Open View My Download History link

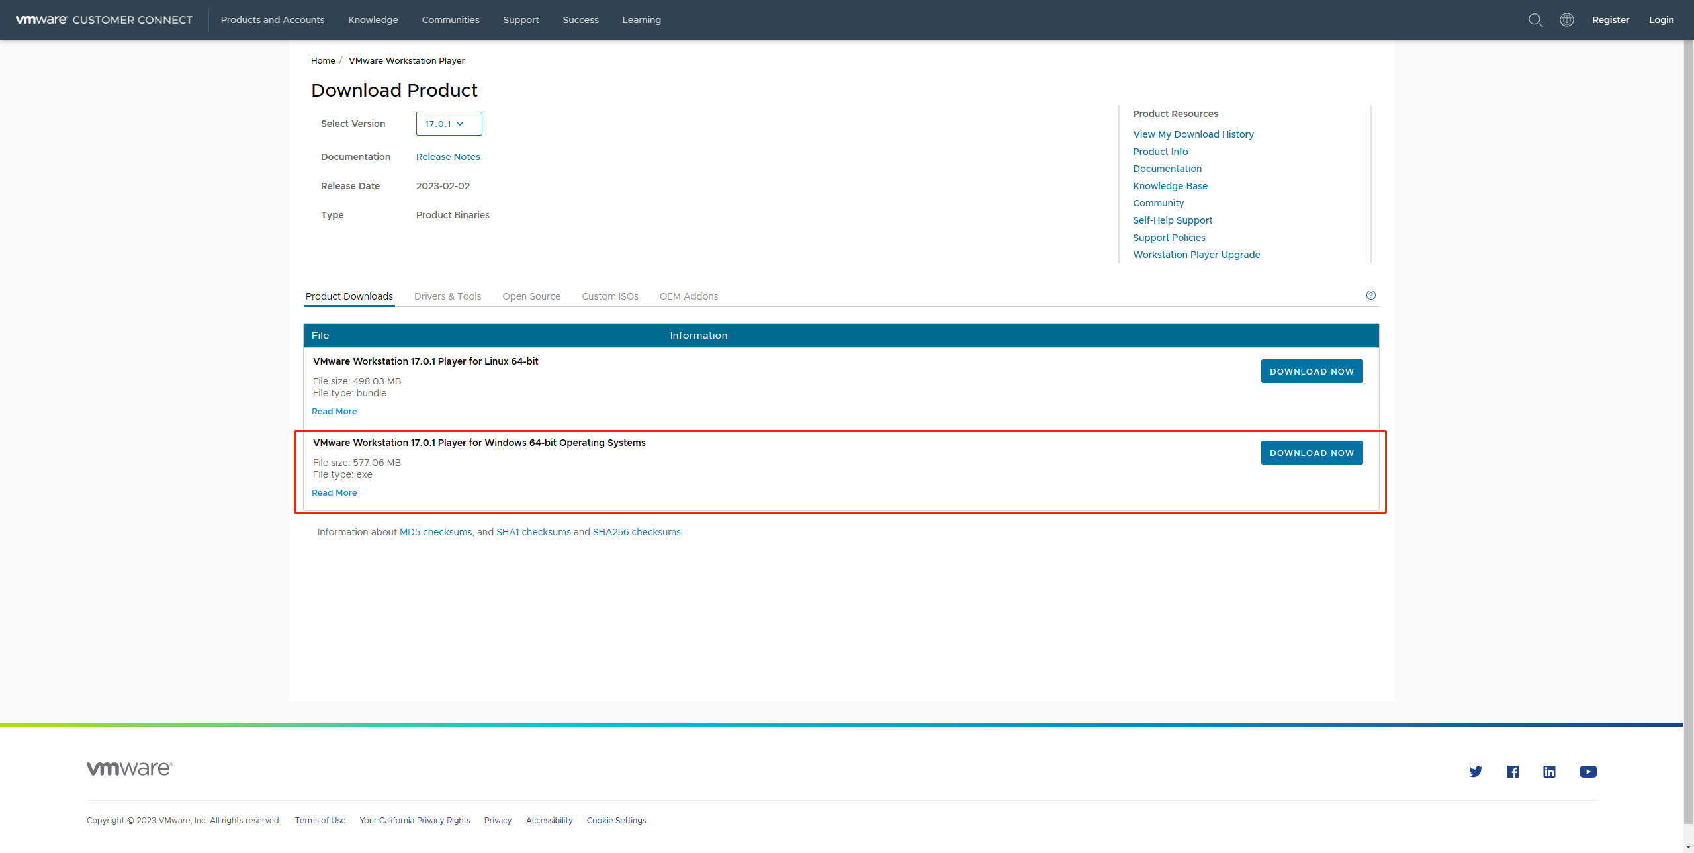click(1193, 134)
